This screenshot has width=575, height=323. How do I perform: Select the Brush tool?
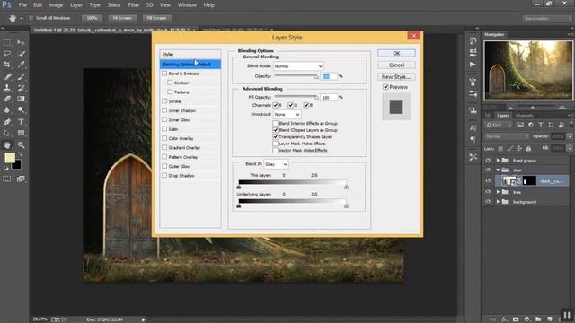21,76
